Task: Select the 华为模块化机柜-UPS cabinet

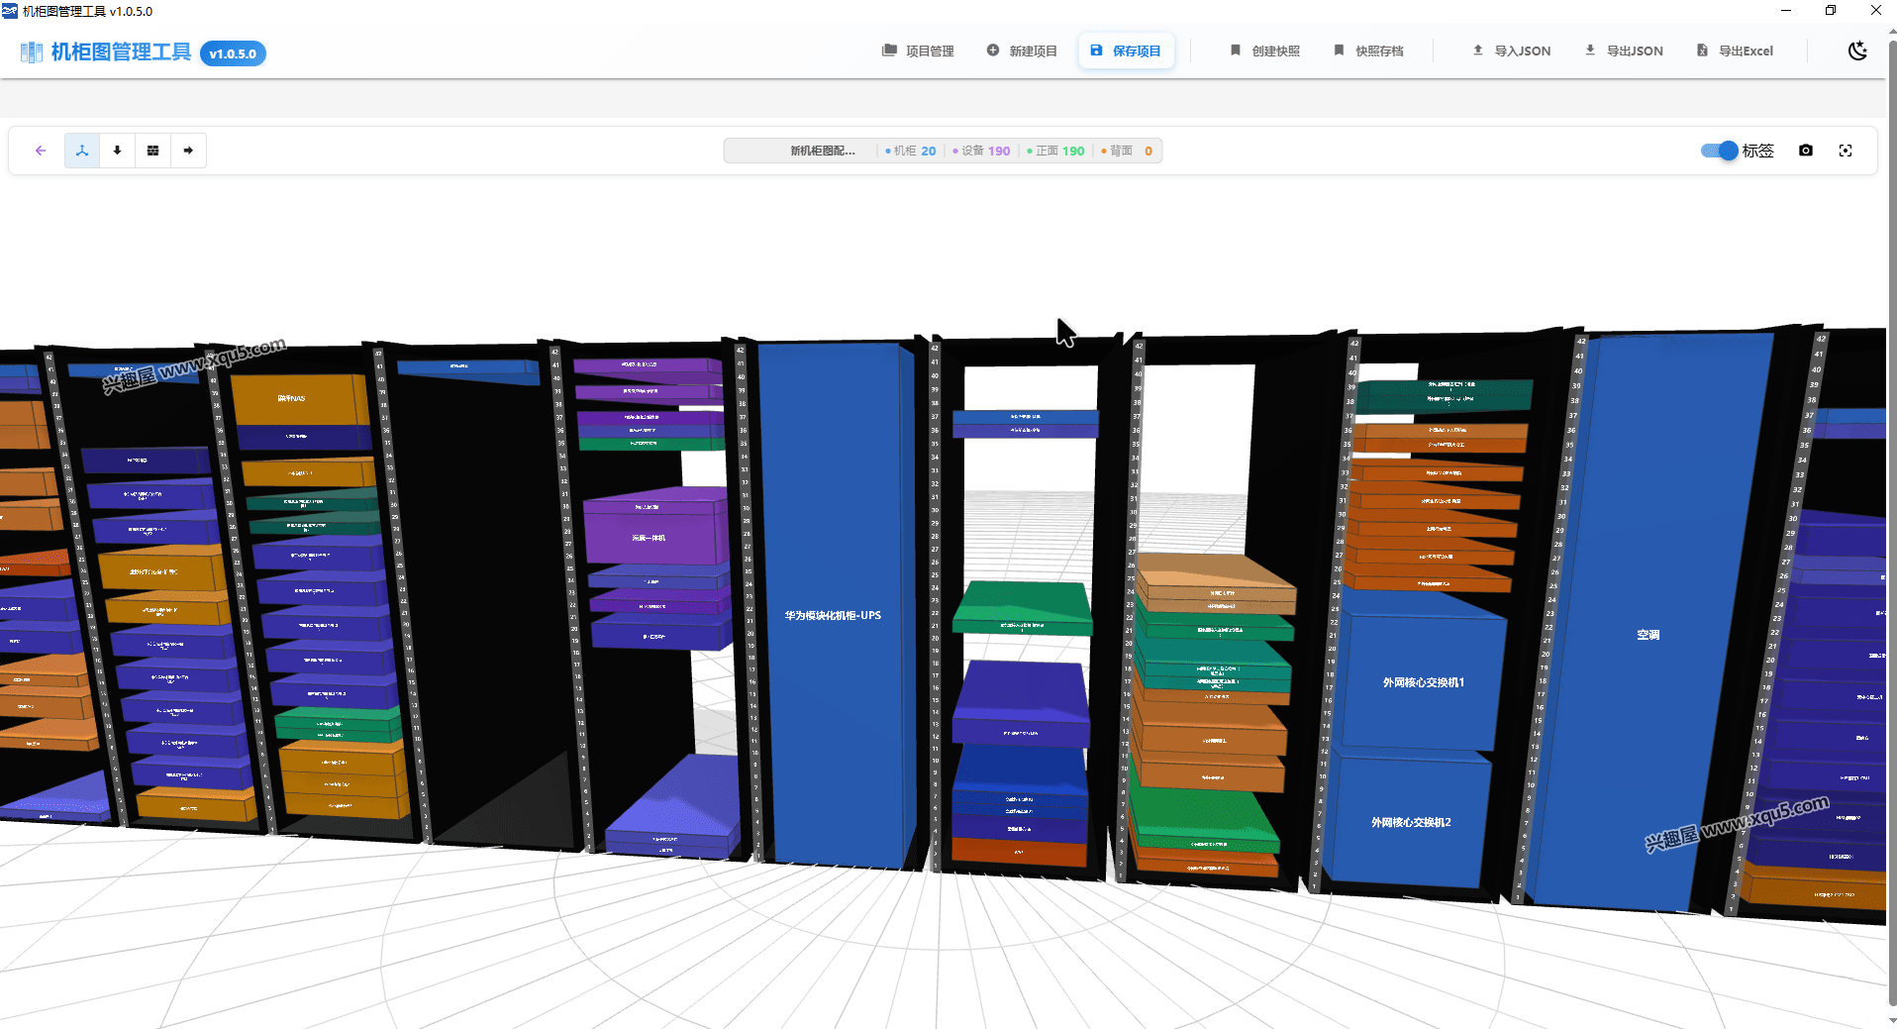Action: (x=833, y=615)
